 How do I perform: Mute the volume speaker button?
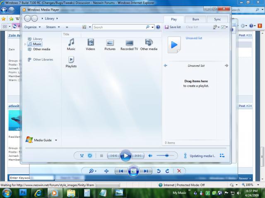[x=150, y=156]
